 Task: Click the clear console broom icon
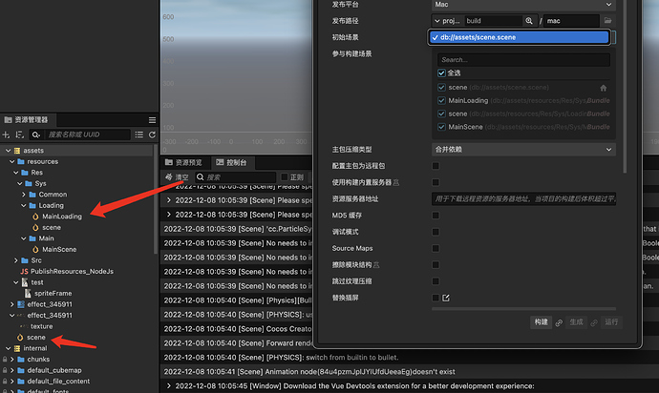coord(169,176)
